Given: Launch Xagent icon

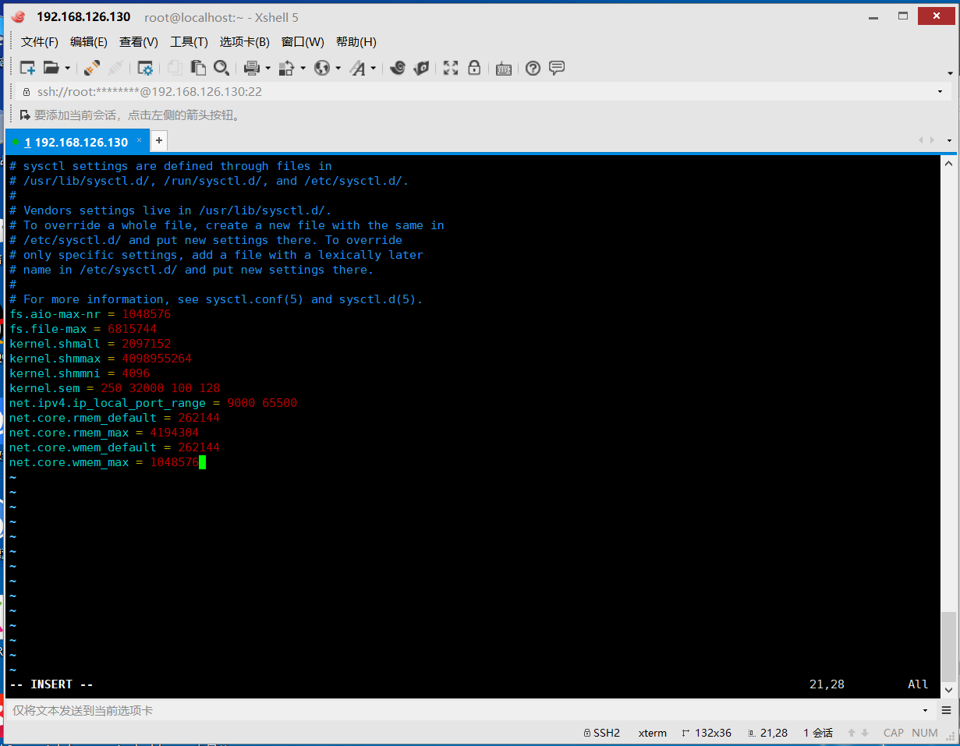Looking at the screenshot, I should pos(421,68).
